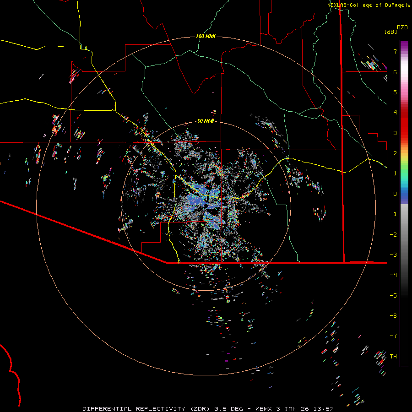412x412 pixels.
Task: Click the DZD label above the color scale
Action: 402,27
